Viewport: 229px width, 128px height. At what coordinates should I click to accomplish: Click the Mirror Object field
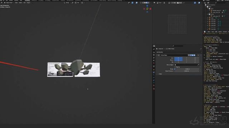click(186, 65)
